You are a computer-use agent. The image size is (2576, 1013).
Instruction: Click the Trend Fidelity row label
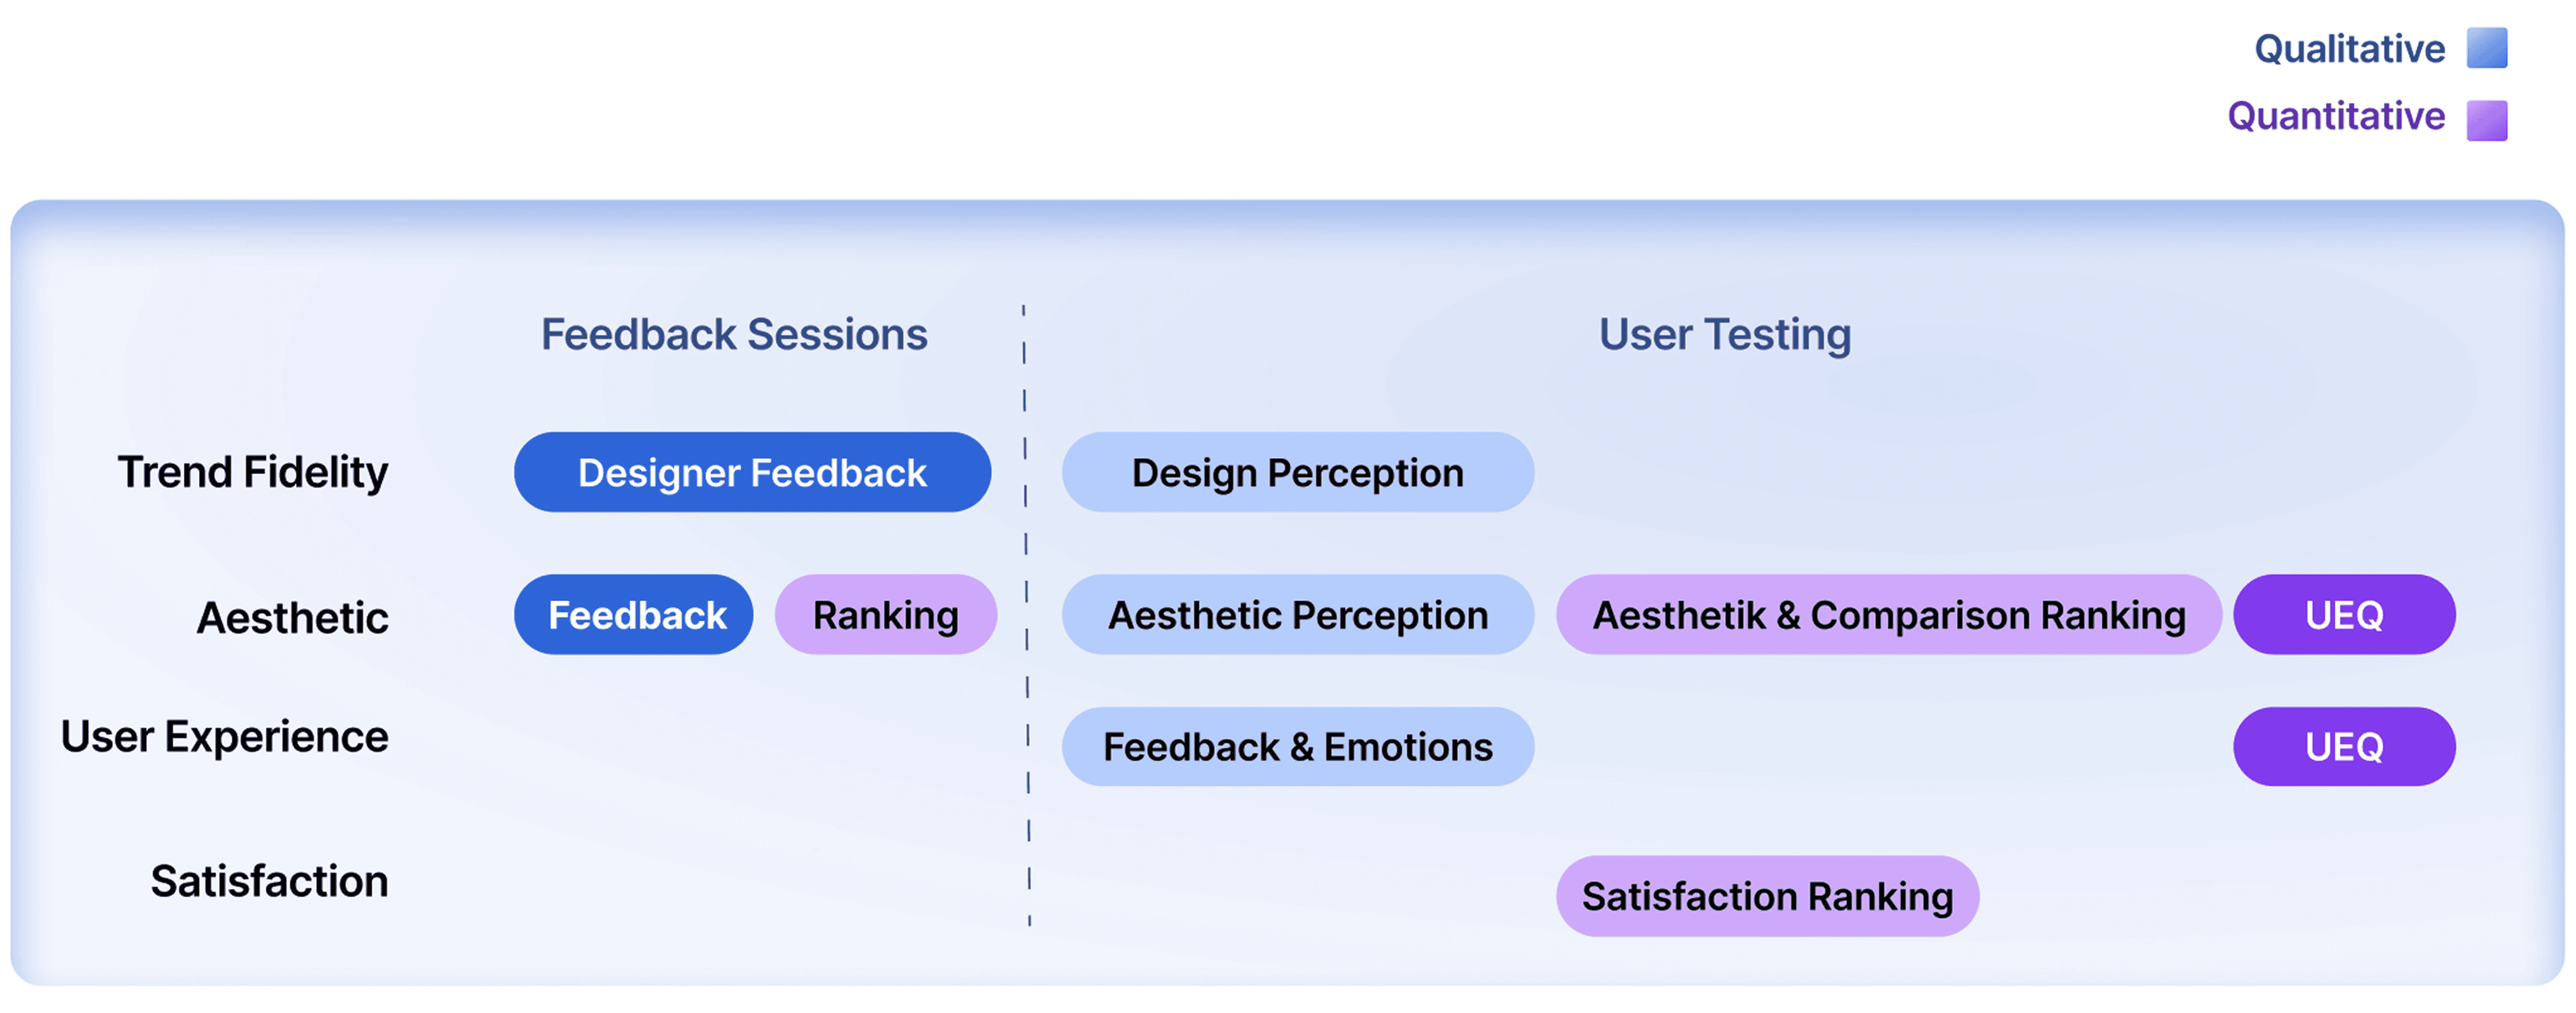point(253,472)
